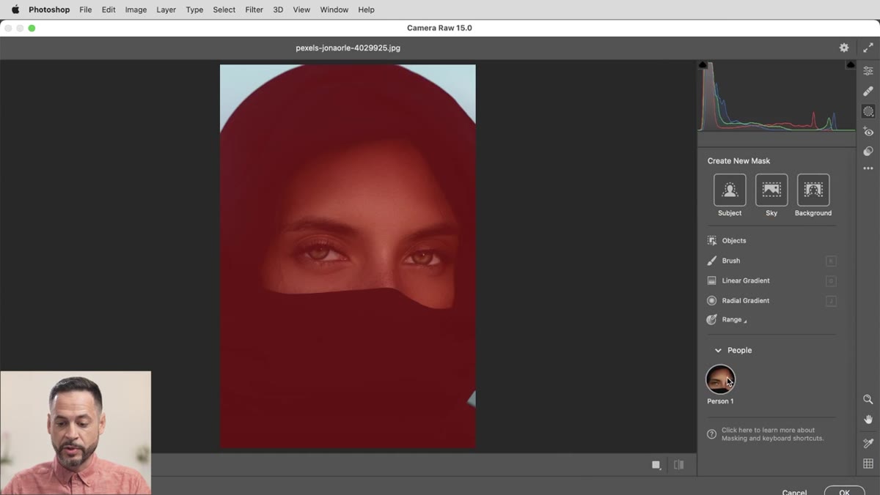Open the Layer menu
The height and width of the screenshot is (495, 880).
pyautogui.click(x=166, y=10)
